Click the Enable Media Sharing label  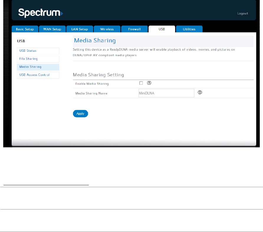point(92,84)
